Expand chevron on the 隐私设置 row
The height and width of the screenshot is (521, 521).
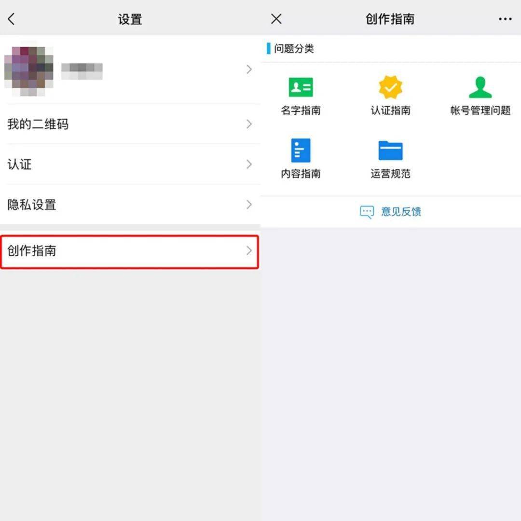pos(249,205)
